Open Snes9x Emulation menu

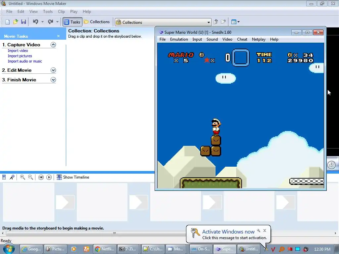click(x=179, y=39)
